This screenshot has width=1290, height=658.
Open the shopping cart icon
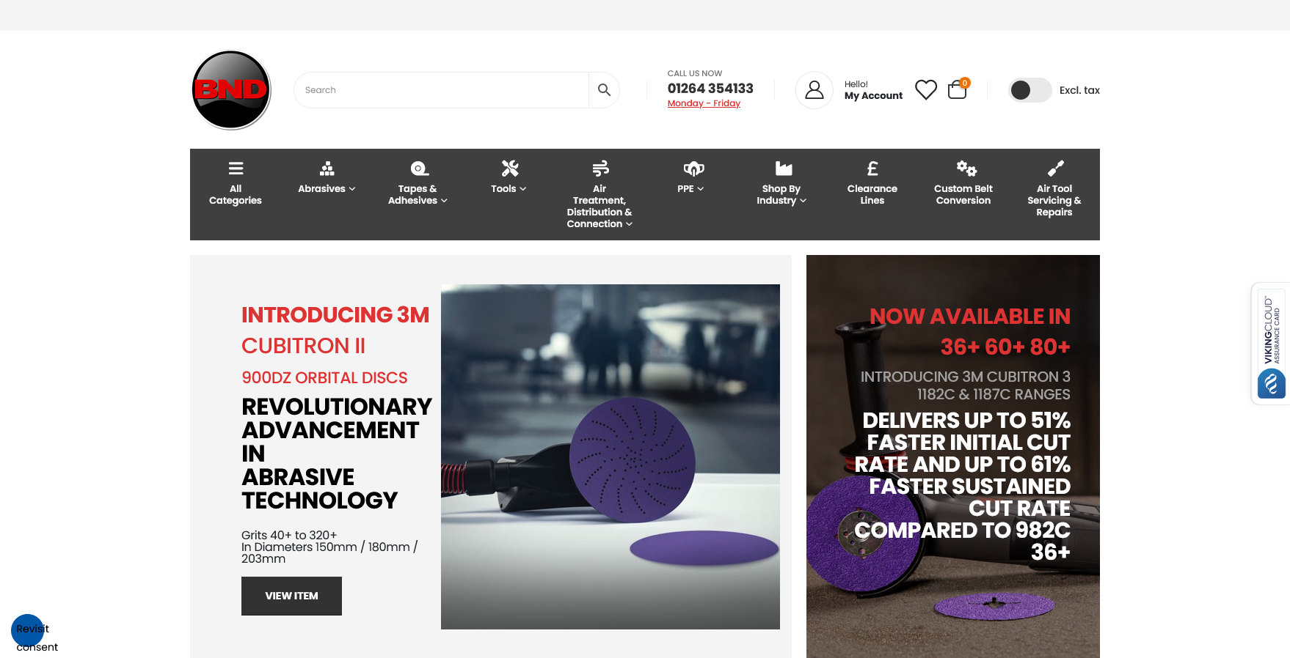[x=957, y=90]
